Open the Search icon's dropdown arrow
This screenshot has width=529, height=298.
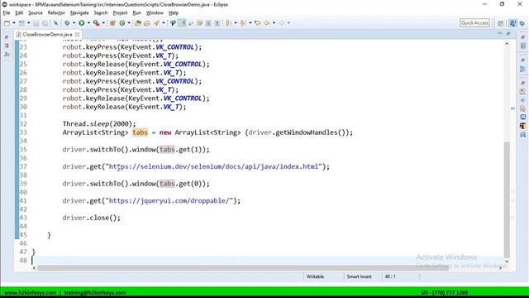tap(164, 23)
